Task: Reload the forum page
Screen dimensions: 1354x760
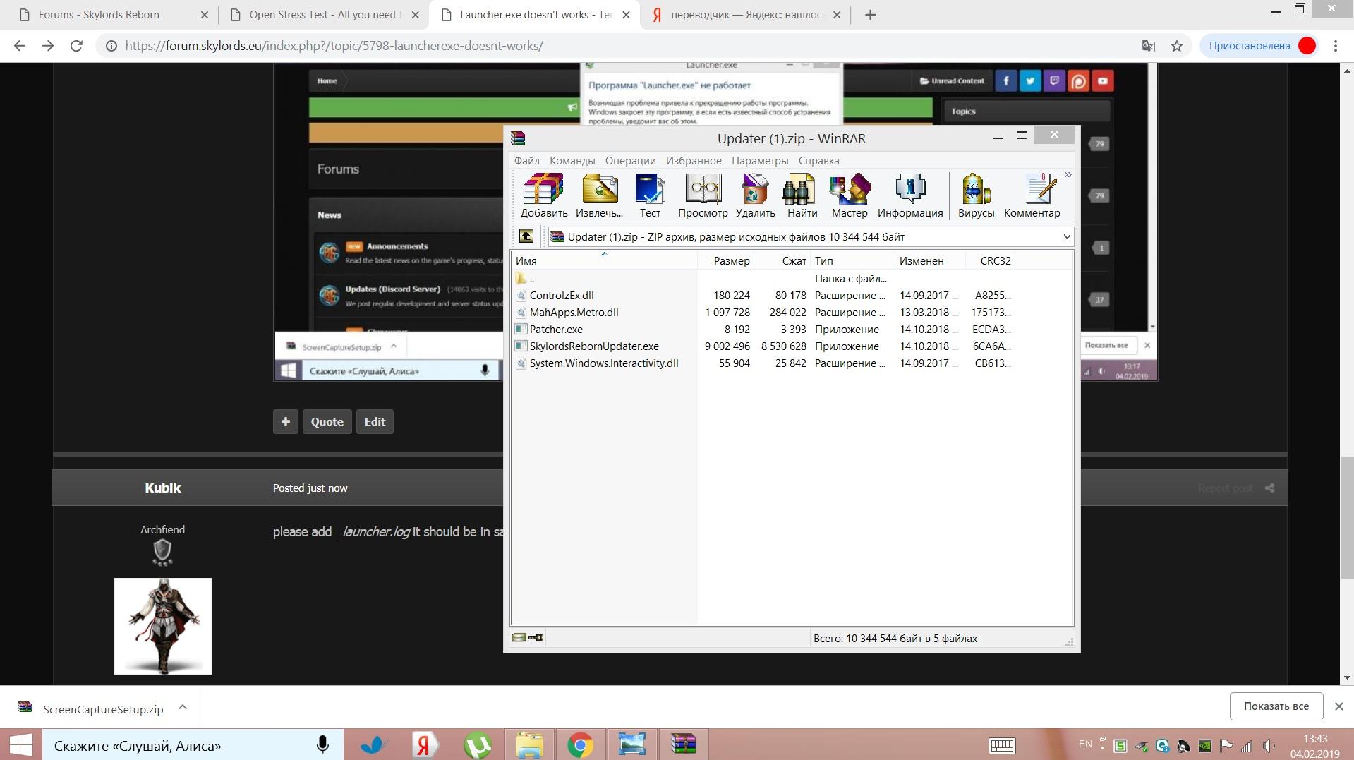Action: 76,46
